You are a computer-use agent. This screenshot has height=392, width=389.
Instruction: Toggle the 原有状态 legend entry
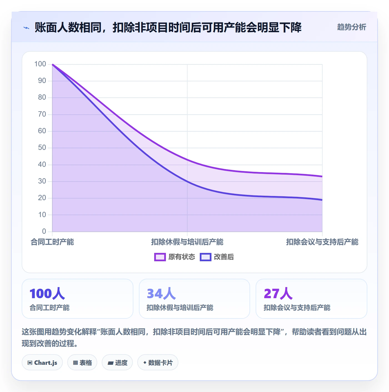[x=175, y=257]
